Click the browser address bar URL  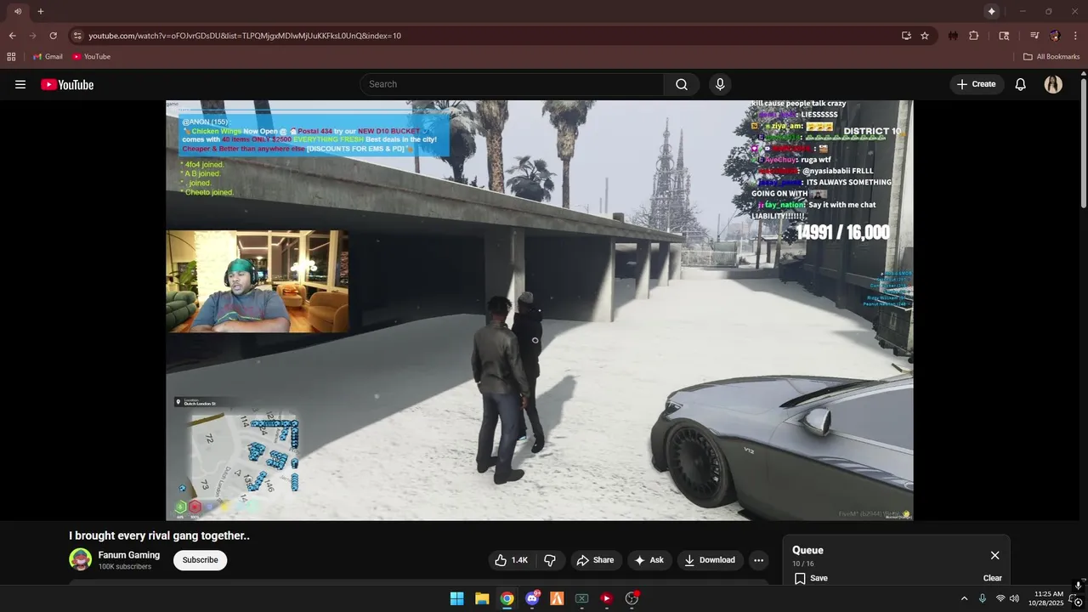[x=245, y=36]
